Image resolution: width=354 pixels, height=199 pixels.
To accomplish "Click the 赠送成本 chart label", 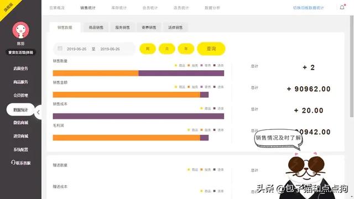I will (60, 187).
